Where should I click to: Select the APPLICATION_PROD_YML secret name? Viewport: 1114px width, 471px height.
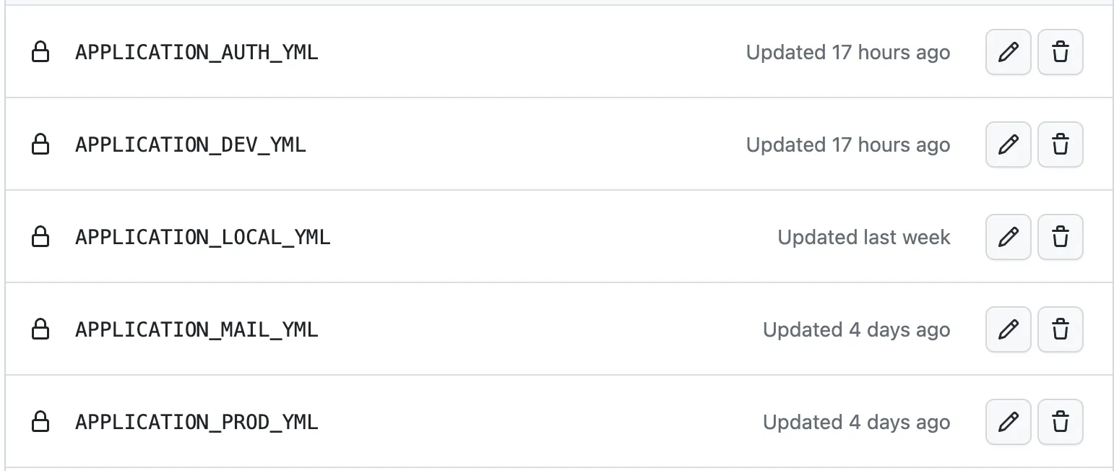click(197, 423)
